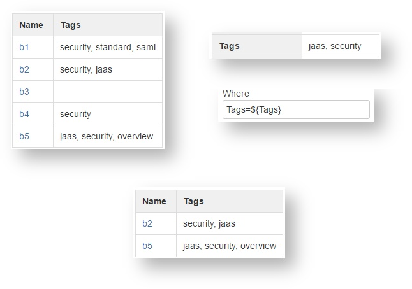
Task: Open the b4 link in top table
Action: pyautogui.click(x=24, y=114)
